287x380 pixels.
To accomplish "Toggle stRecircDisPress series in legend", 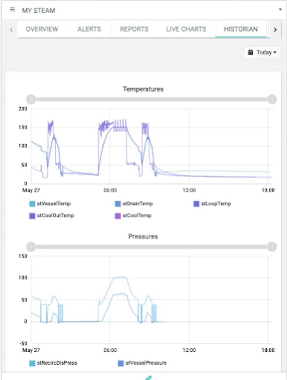I will pyautogui.click(x=53, y=363).
